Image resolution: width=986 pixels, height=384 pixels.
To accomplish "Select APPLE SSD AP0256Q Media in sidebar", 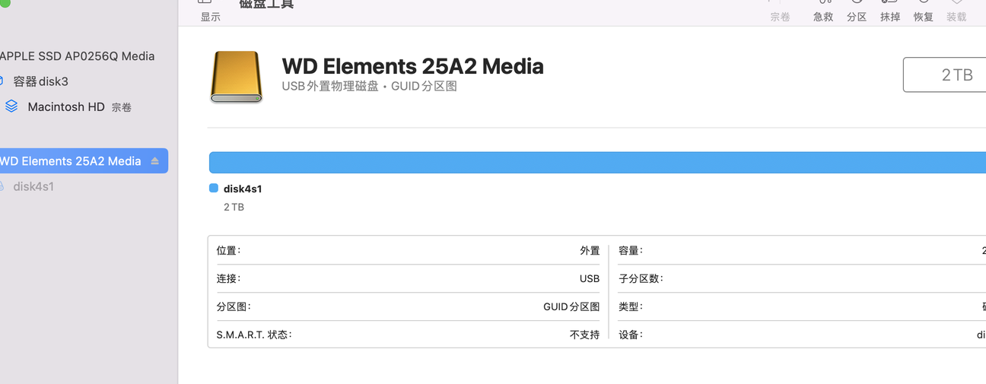I will (x=77, y=56).
